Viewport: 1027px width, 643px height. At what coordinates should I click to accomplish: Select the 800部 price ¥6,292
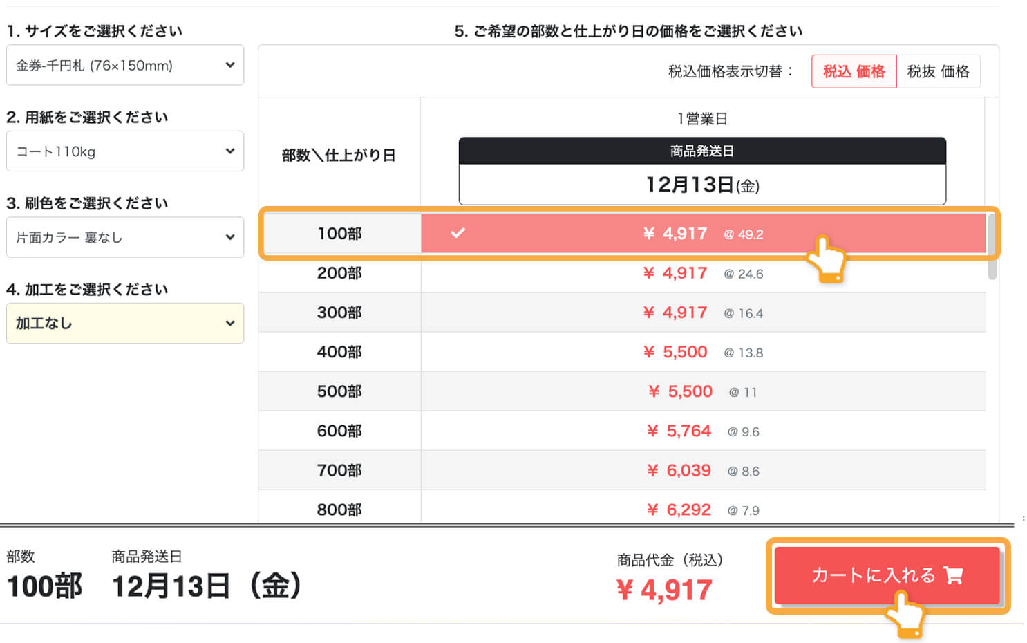679,510
